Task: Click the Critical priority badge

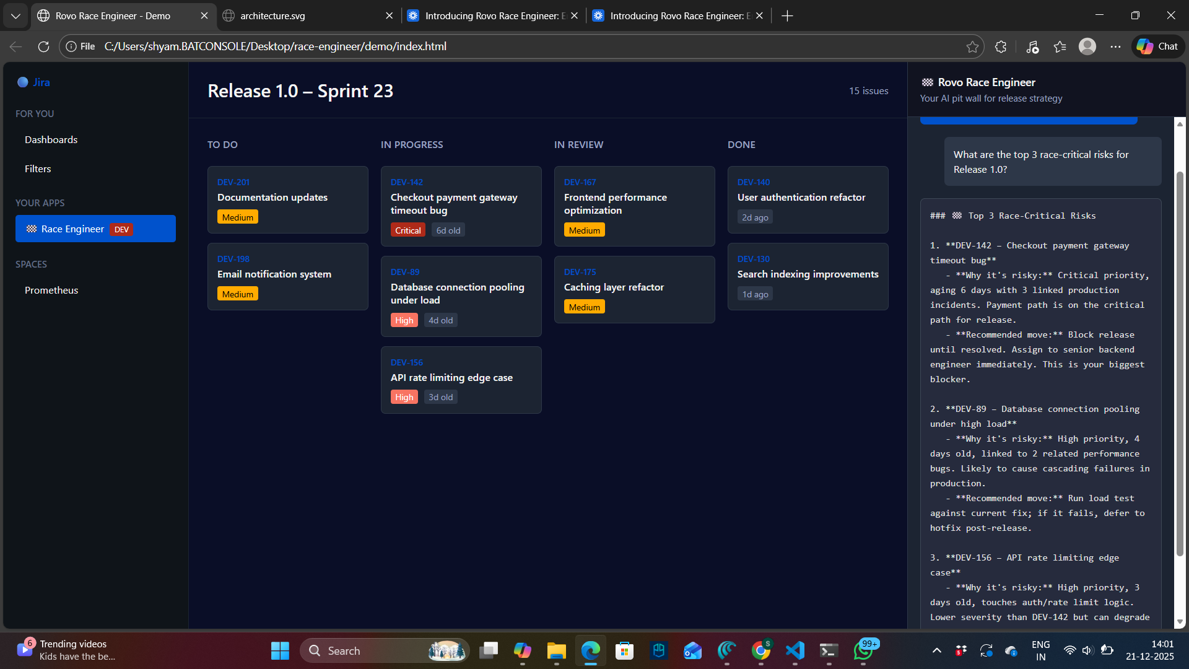Action: (407, 230)
